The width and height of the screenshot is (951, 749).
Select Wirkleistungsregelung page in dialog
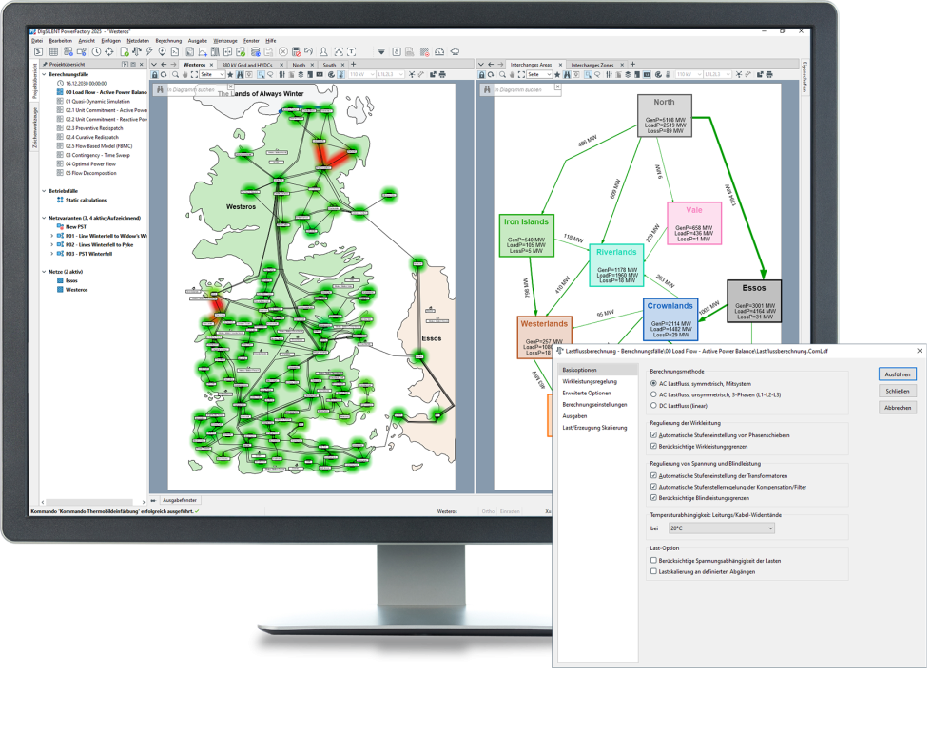point(590,381)
